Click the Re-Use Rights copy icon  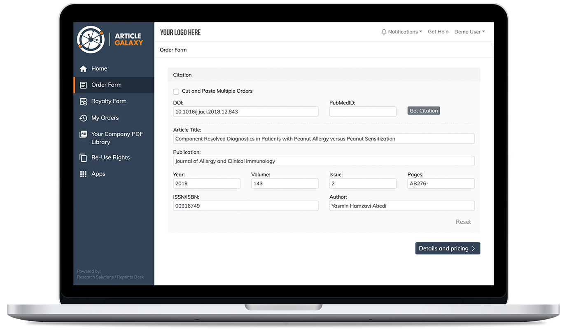coord(83,158)
